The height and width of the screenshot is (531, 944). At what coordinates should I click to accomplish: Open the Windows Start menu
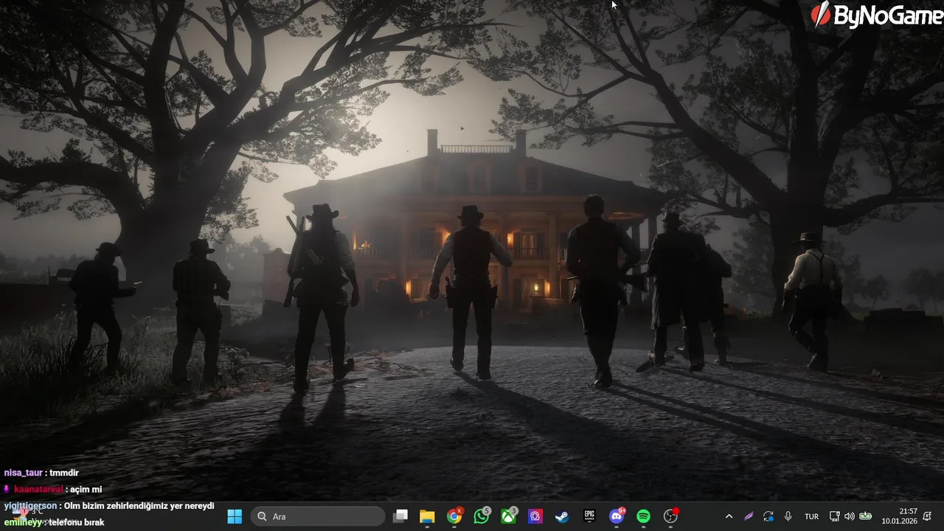click(x=235, y=516)
